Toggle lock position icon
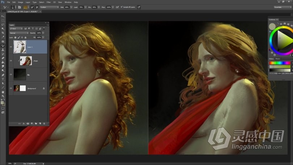 [22, 37]
